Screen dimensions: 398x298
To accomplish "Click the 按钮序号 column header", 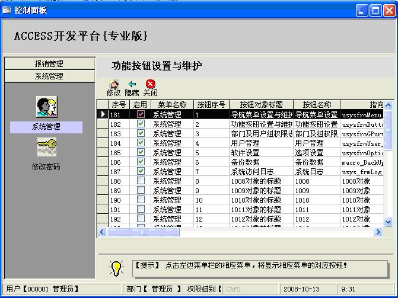I will point(211,104).
